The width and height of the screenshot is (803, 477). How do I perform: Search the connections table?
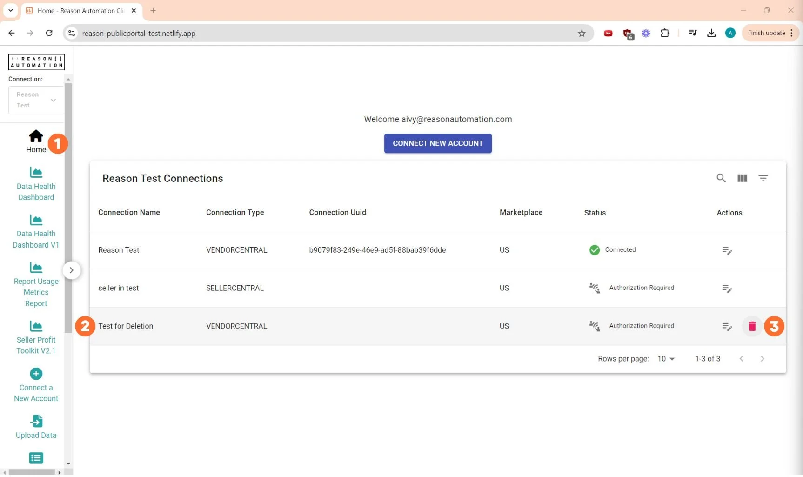point(721,178)
